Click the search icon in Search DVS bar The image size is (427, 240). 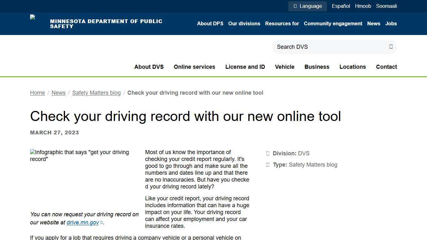pos(391,47)
